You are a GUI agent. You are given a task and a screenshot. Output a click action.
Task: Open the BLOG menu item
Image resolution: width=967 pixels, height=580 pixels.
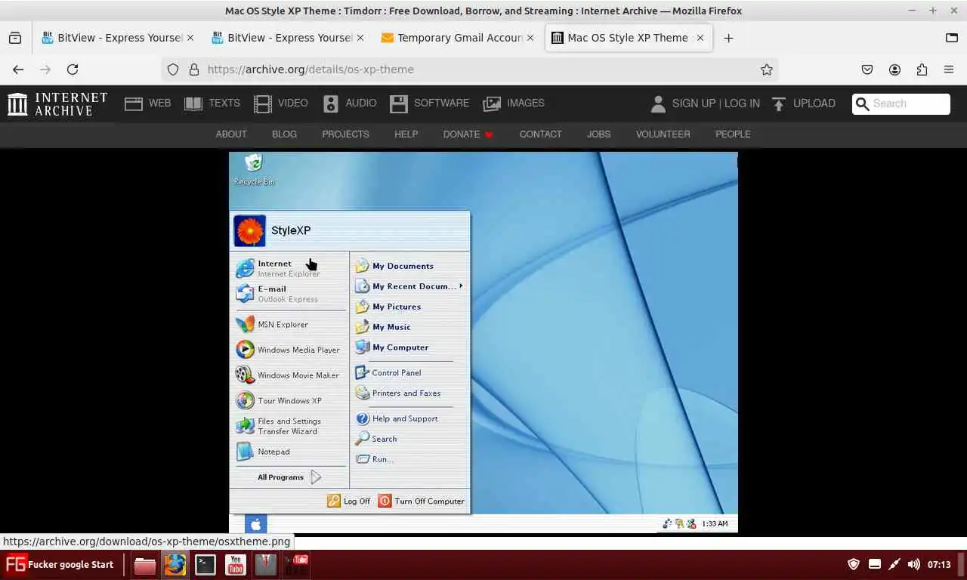[284, 134]
